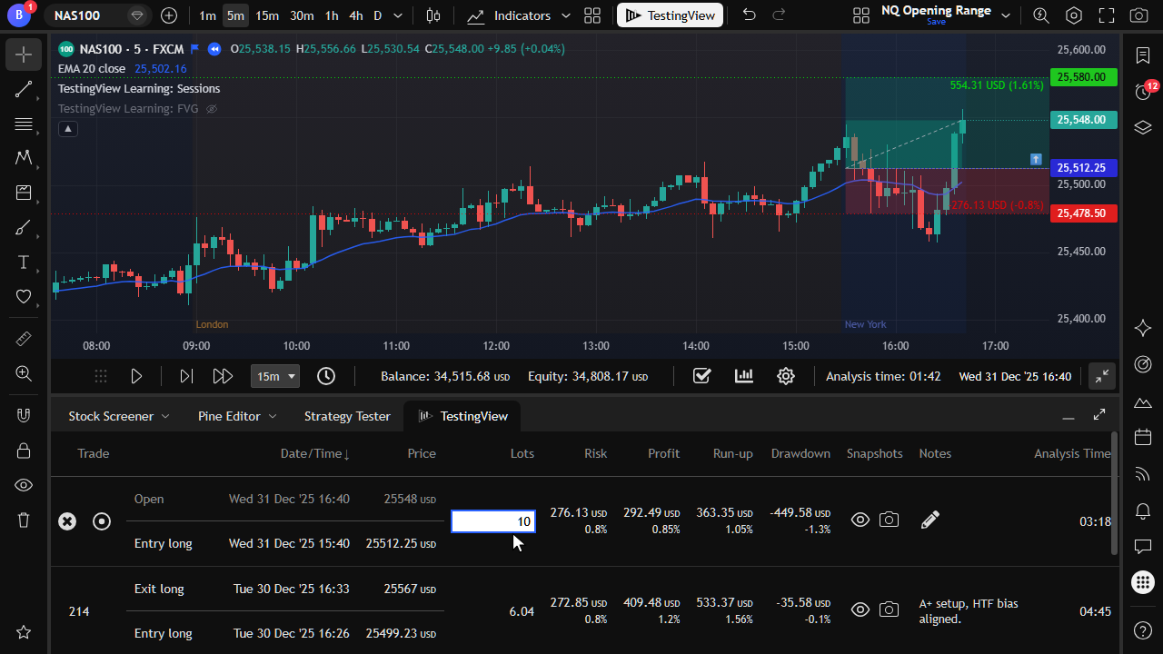The image size is (1163, 654).
Task: Switch to the Strategy Tester tab
Action: click(x=347, y=416)
